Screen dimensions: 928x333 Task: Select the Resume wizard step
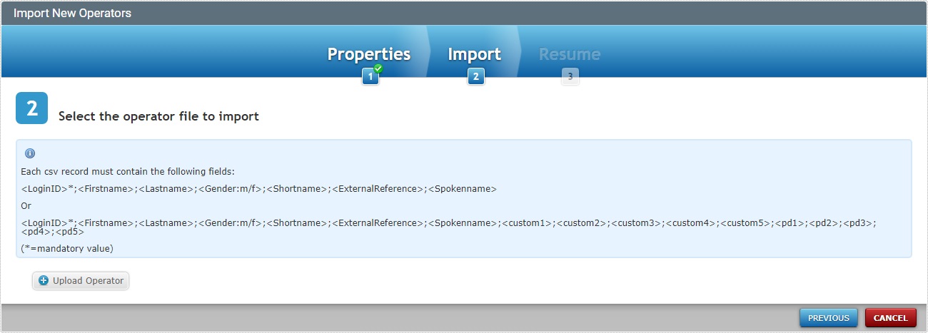click(x=570, y=54)
